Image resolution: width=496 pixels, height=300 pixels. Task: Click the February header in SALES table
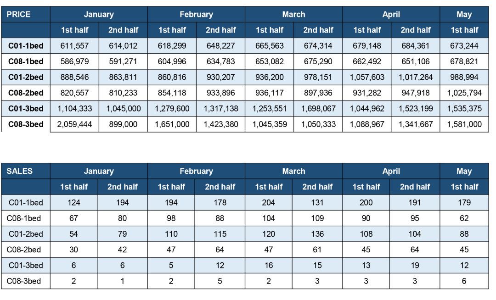pyautogui.click(x=196, y=171)
